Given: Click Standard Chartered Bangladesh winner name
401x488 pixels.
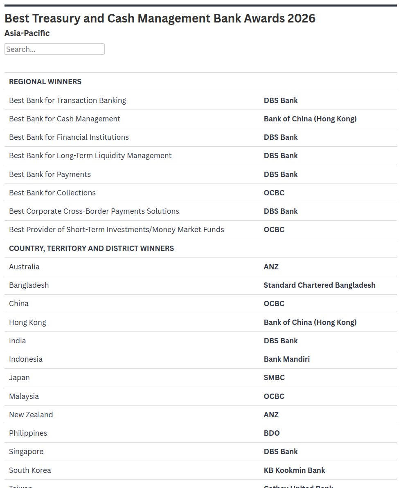Looking at the screenshot, I should point(319,285).
